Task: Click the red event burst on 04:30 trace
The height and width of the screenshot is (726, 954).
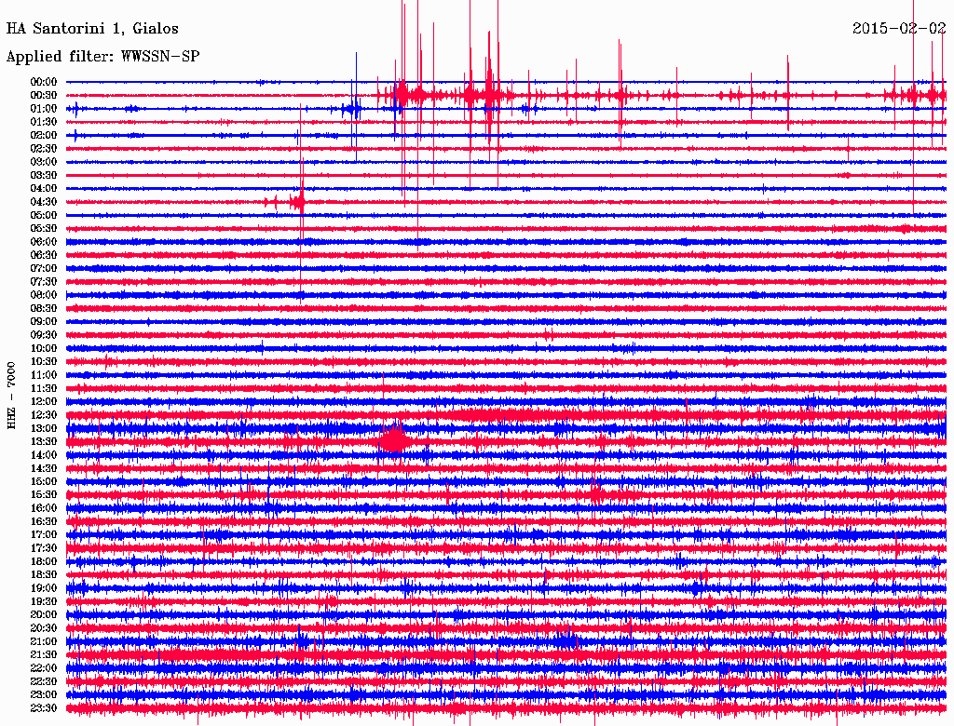Action: click(x=297, y=201)
